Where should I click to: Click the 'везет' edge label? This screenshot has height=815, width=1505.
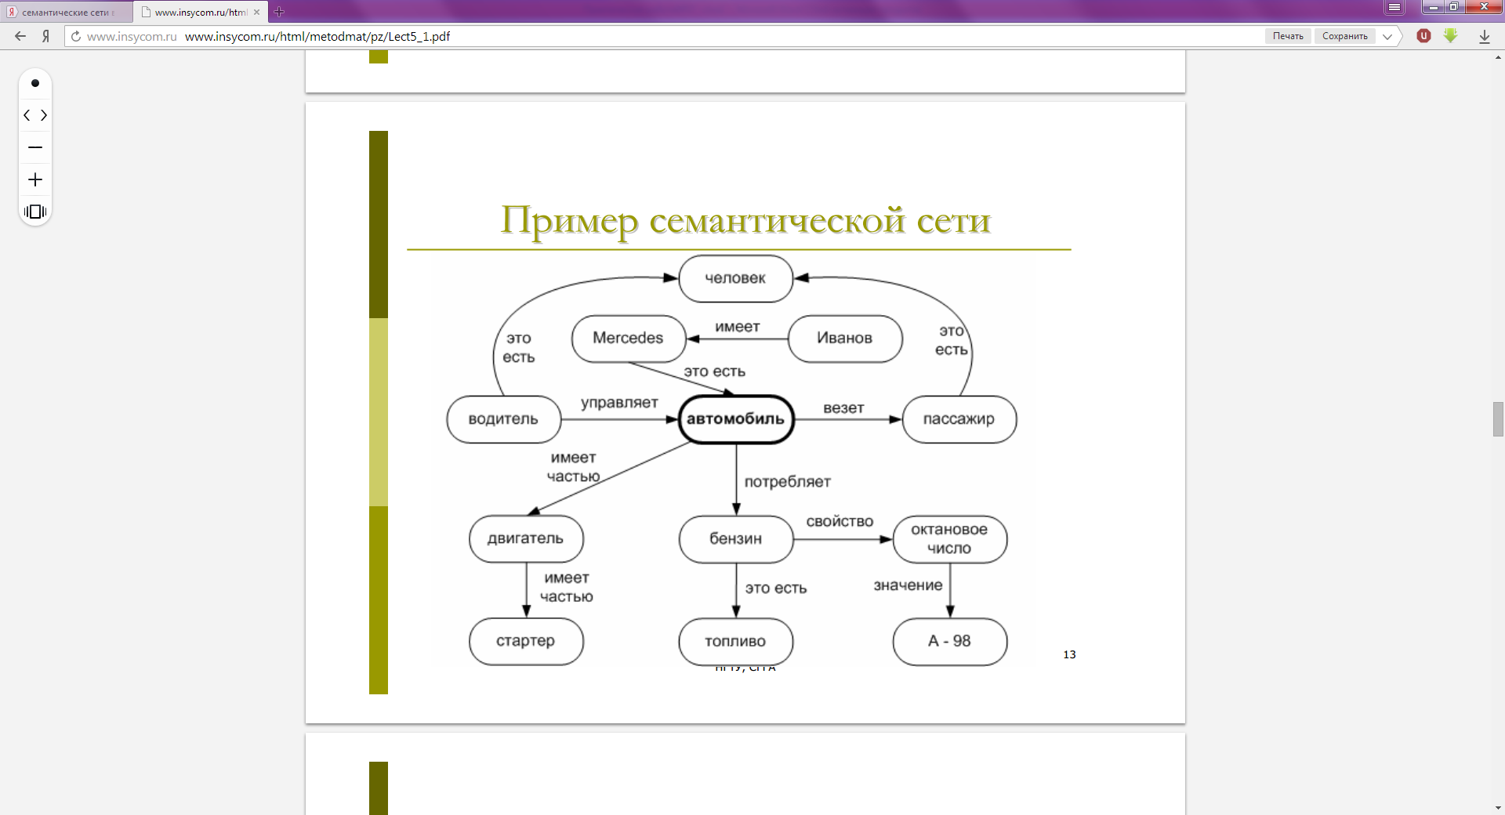click(x=843, y=408)
